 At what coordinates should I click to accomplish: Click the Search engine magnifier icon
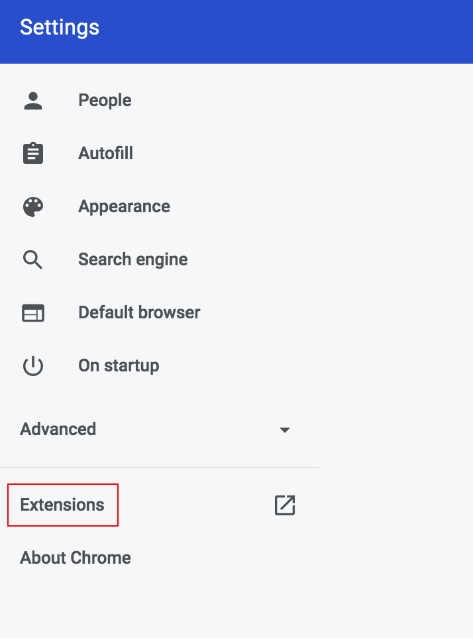pos(33,259)
